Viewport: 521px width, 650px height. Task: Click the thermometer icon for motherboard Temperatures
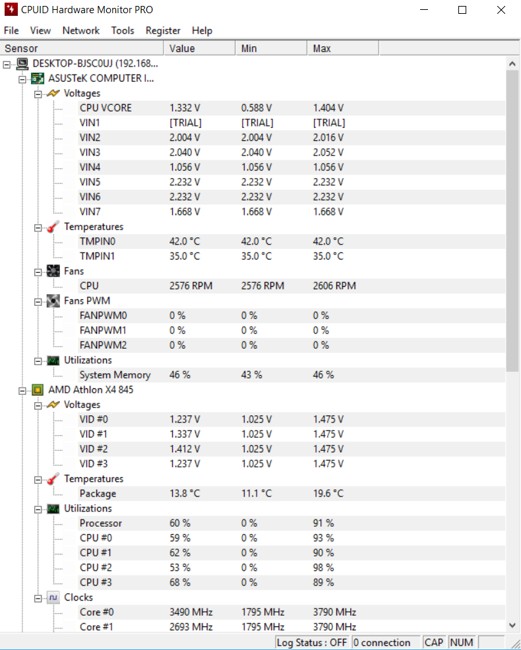pos(53,227)
